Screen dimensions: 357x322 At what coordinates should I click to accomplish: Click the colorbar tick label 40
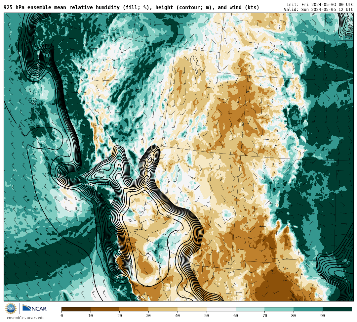pos(178,316)
